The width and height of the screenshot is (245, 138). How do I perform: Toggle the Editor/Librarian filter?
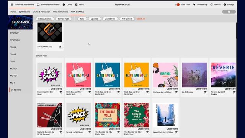[x=45, y=19]
